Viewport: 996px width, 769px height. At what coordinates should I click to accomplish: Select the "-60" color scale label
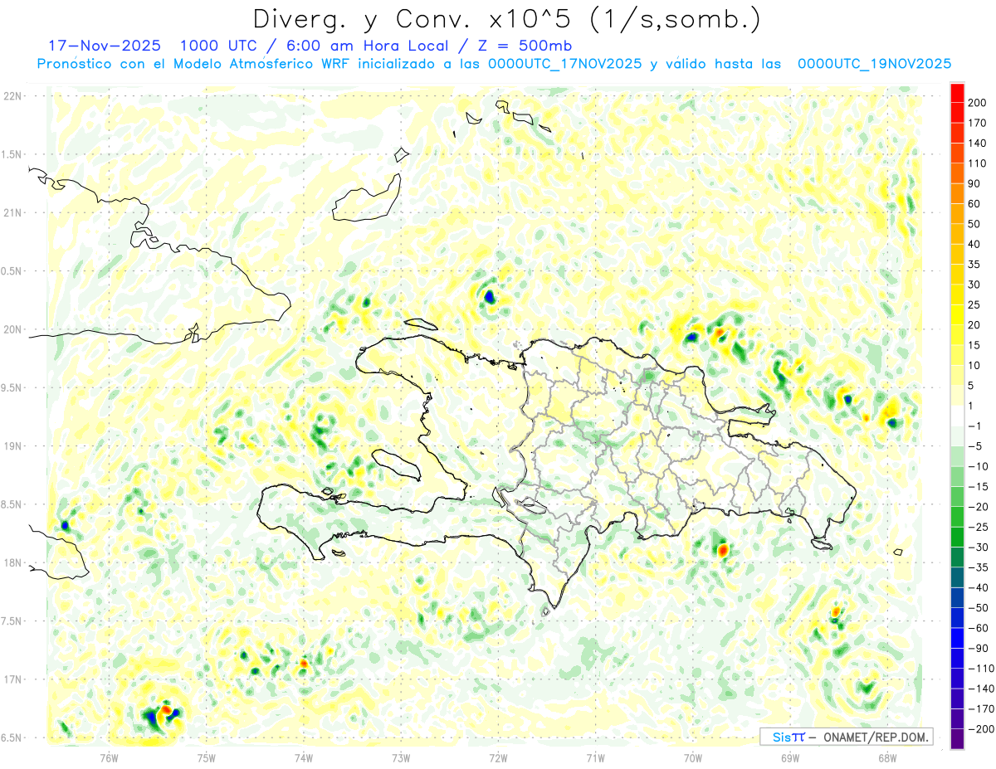(979, 628)
